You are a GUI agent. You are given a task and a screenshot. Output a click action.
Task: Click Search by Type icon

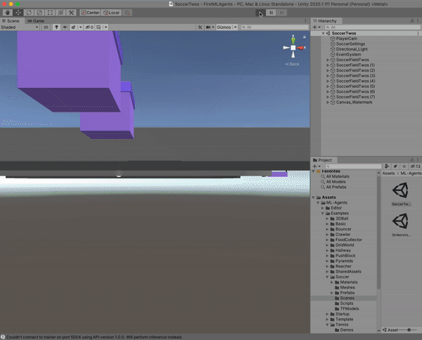[387, 166]
